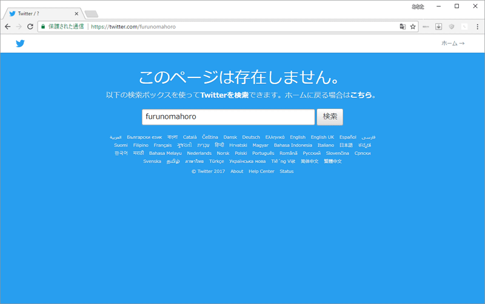Click the green secure lock icon
The height and width of the screenshot is (304, 485).
point(43,27)
